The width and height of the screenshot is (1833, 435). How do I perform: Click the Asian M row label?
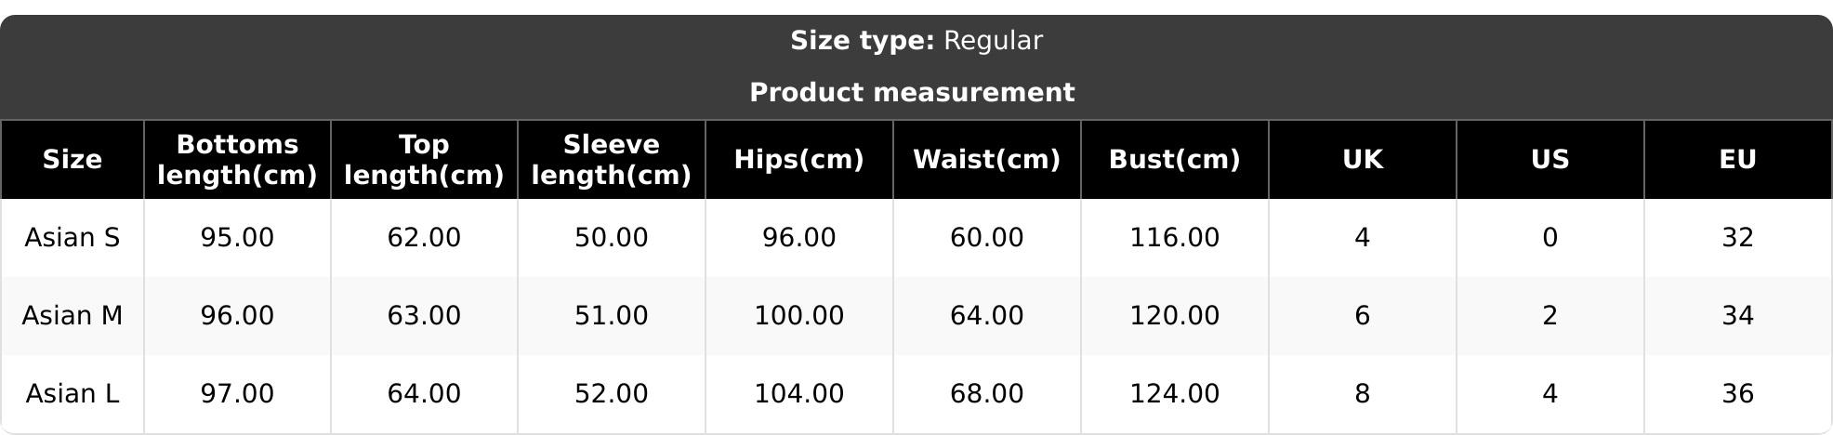pos(73,316)
